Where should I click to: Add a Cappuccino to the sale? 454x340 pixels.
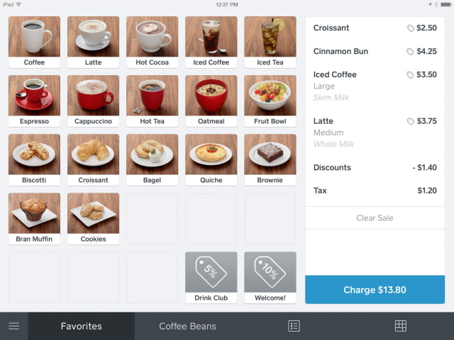[93, 101]
